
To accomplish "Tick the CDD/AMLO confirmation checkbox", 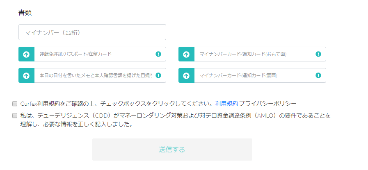I will (x=15, y=116).
